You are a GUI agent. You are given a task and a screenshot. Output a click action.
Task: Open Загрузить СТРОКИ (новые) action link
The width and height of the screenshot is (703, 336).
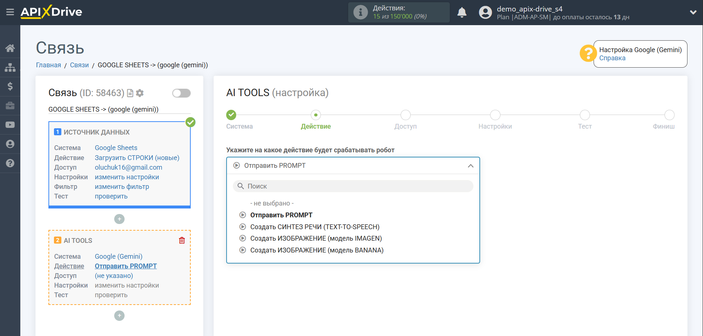click(137, 158)
